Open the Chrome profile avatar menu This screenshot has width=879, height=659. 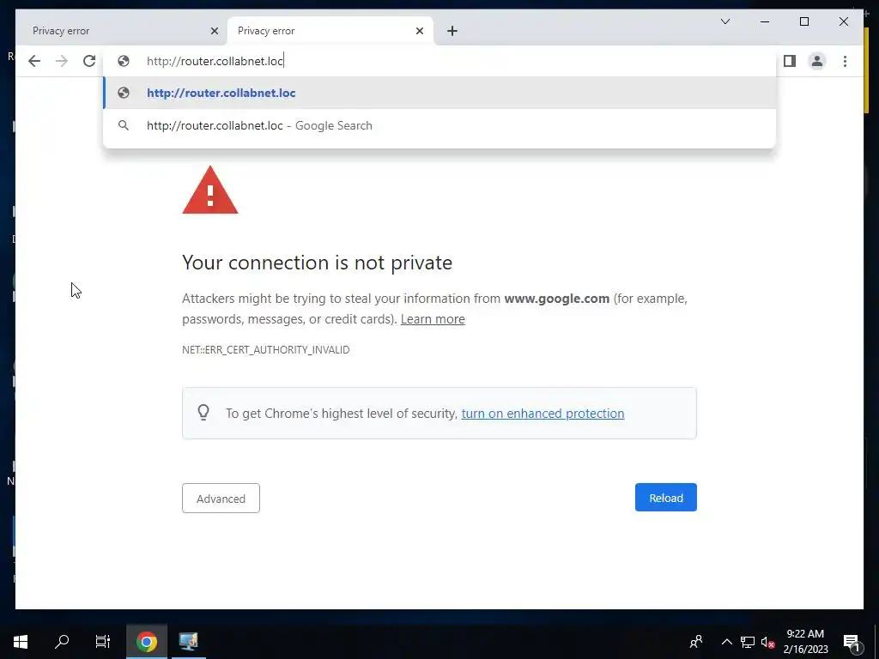817,61
